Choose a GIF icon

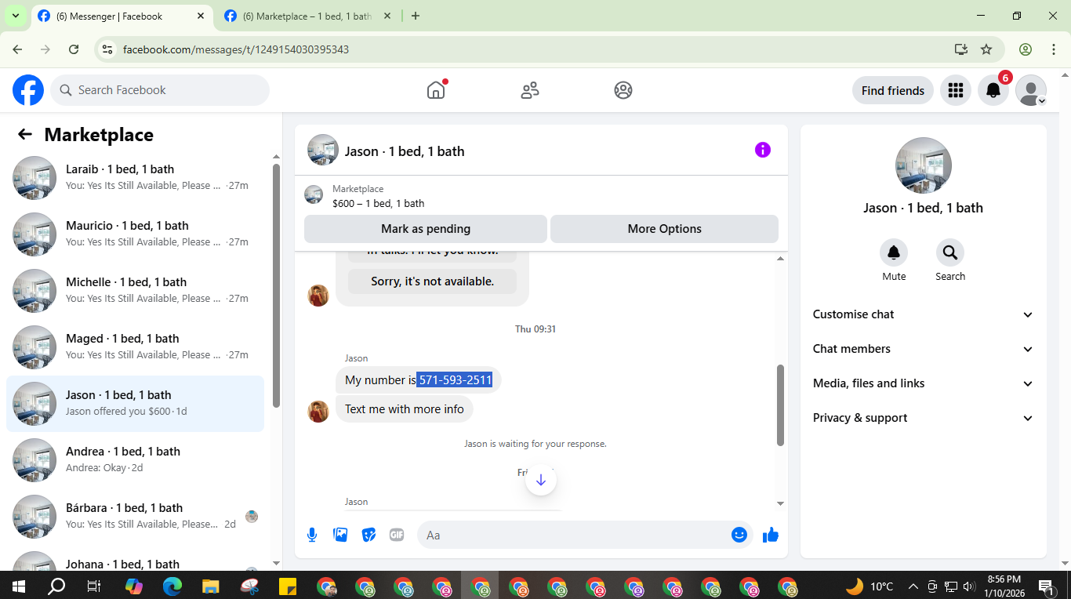(397, 535)
